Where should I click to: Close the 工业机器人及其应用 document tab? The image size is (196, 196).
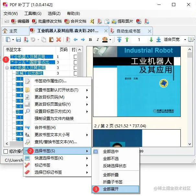click(x=106, y=31)
